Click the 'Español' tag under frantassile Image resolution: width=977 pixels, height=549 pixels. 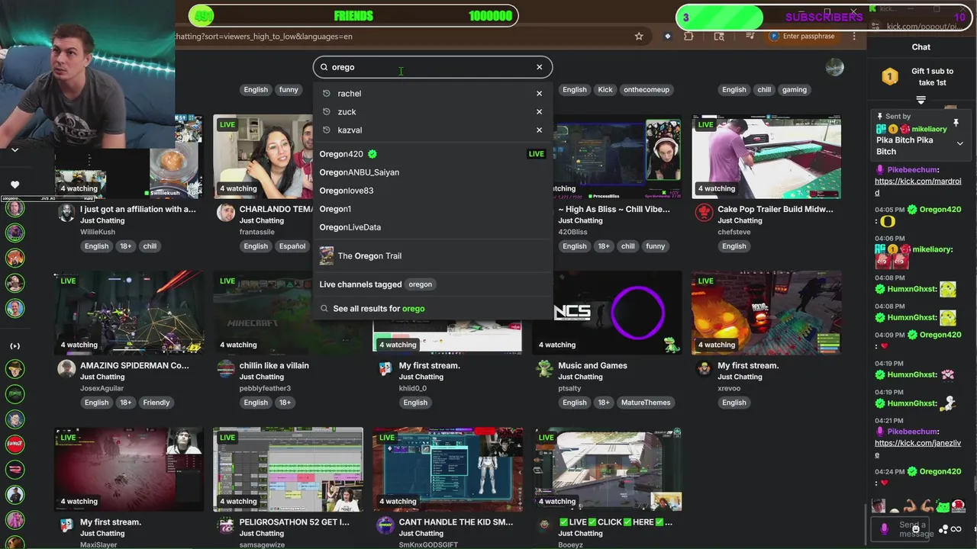(292, 246)
